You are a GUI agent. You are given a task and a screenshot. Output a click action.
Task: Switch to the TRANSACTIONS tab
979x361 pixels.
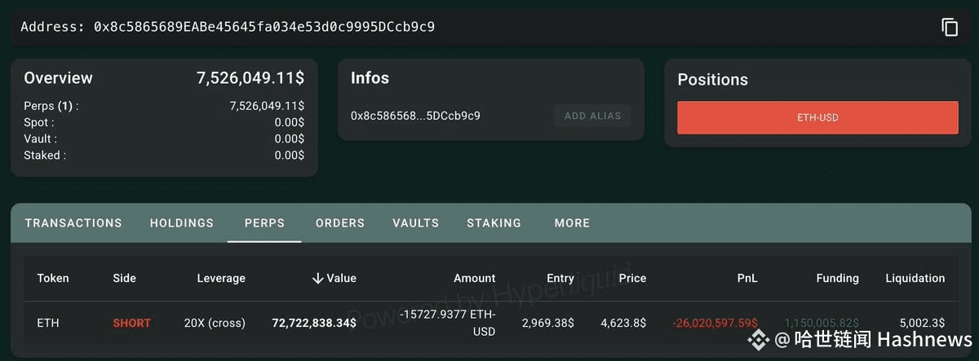73,222
